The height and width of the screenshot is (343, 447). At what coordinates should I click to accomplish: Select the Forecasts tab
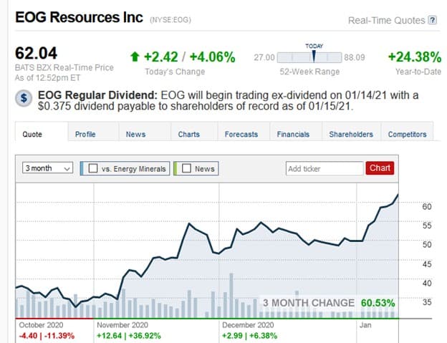(x=241, y=134)
